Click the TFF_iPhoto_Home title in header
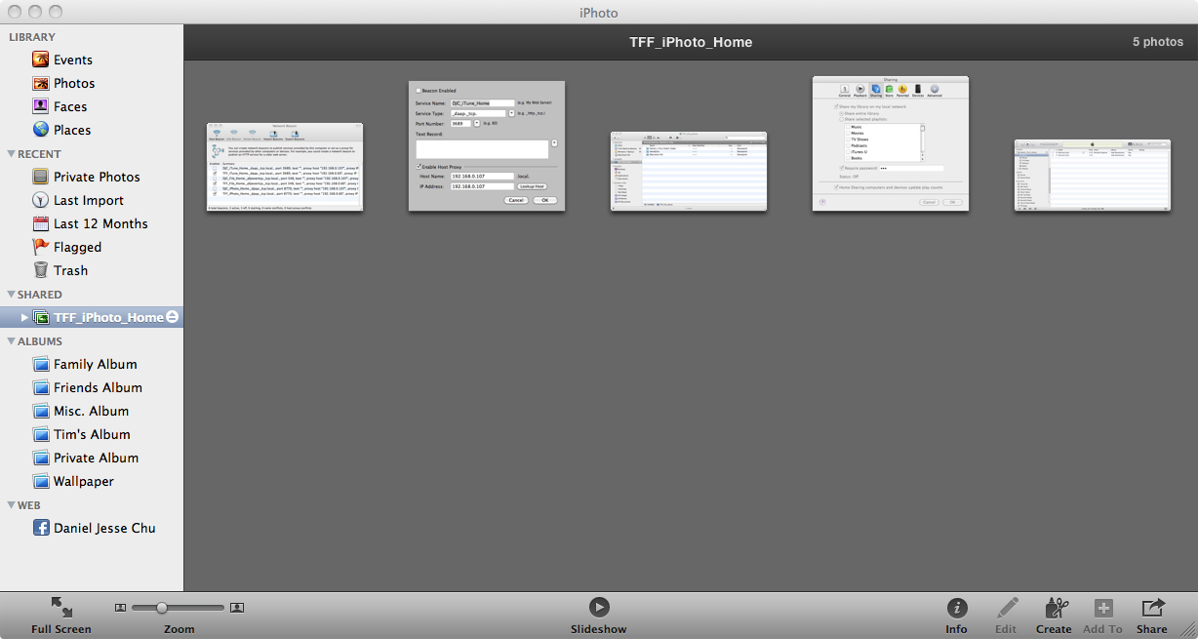The image size is (1198, 639). [x=691, y=42]
